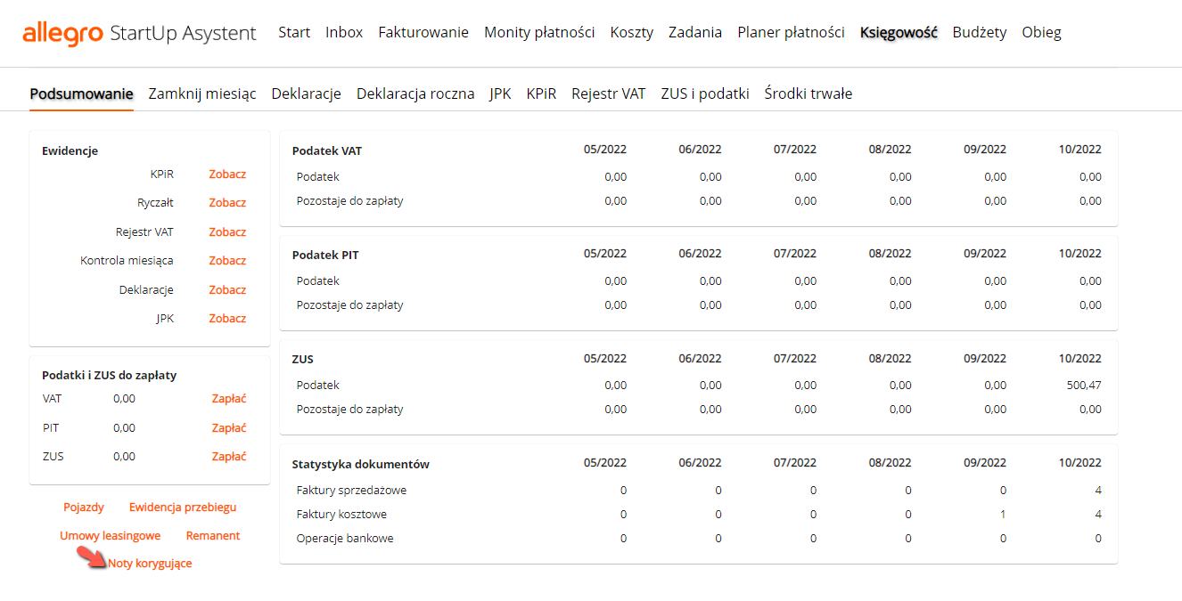Open the Obieg section
The height and width of the screenshot is (601, 1182).
[1041, 32]
